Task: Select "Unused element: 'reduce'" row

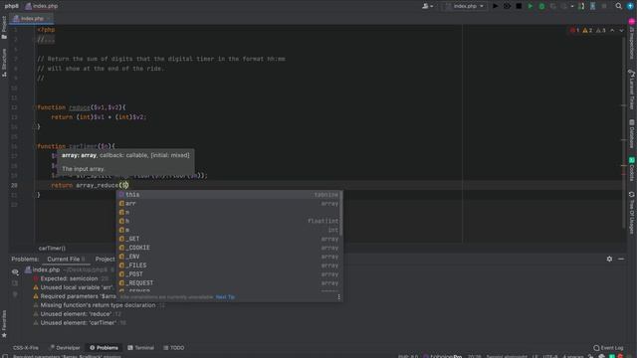Action: [x=78, y=314]
